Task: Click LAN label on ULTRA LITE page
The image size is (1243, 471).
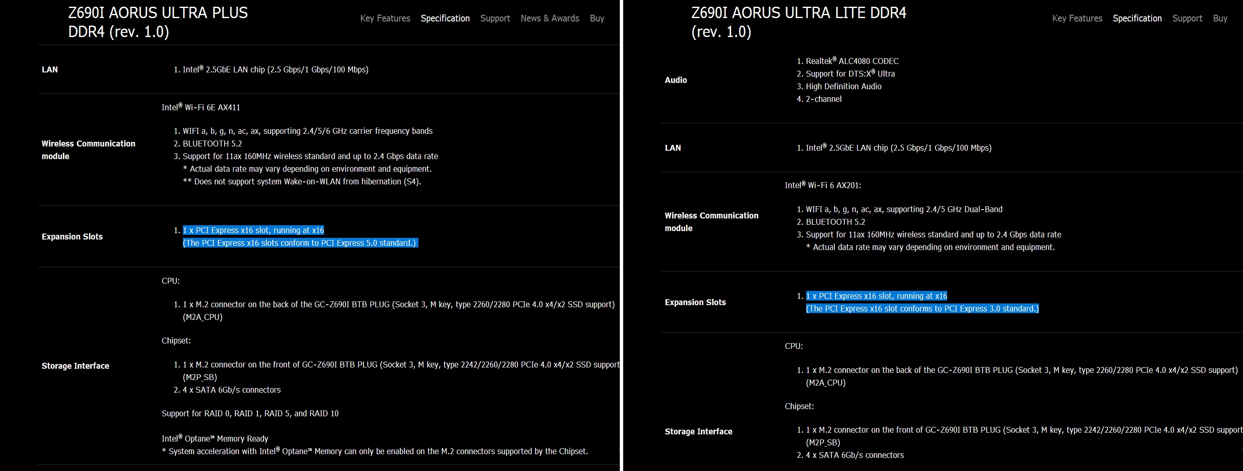Action: [672, 148]
